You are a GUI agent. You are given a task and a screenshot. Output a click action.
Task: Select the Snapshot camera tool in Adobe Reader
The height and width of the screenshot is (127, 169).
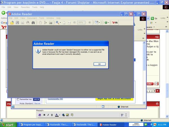51,23
